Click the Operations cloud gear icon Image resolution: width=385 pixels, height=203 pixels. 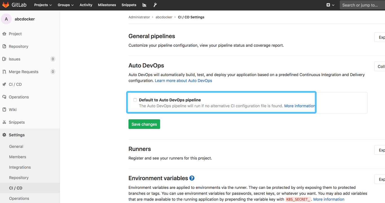click(x=4, y=97)
